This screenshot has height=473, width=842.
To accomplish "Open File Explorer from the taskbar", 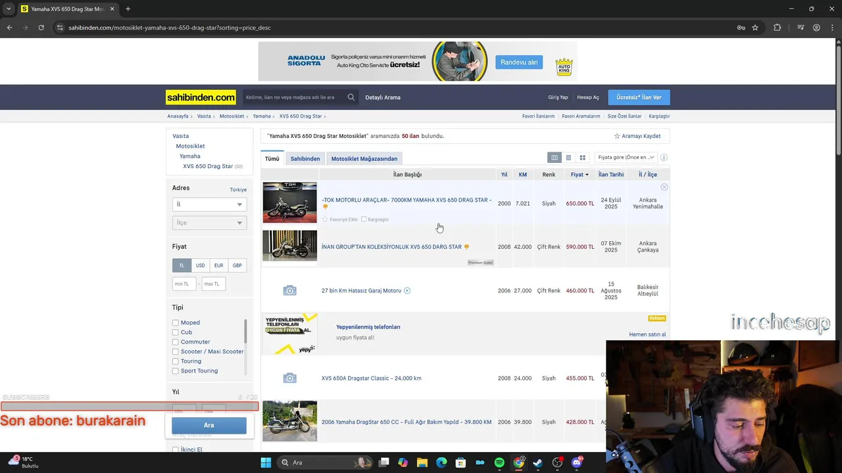I will 422,462.
